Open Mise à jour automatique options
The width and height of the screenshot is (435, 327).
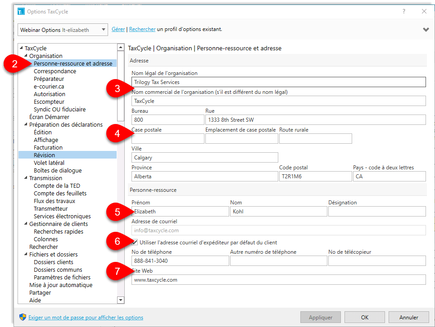(61, 285)
